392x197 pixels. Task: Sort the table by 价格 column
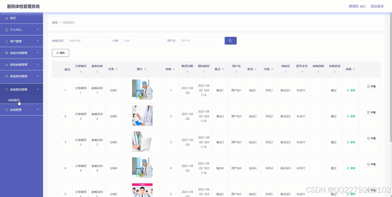click(170, 69)
